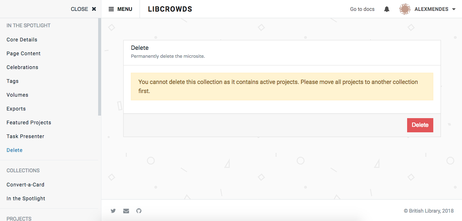Open the MENU hamburger icon

[111, 9]
